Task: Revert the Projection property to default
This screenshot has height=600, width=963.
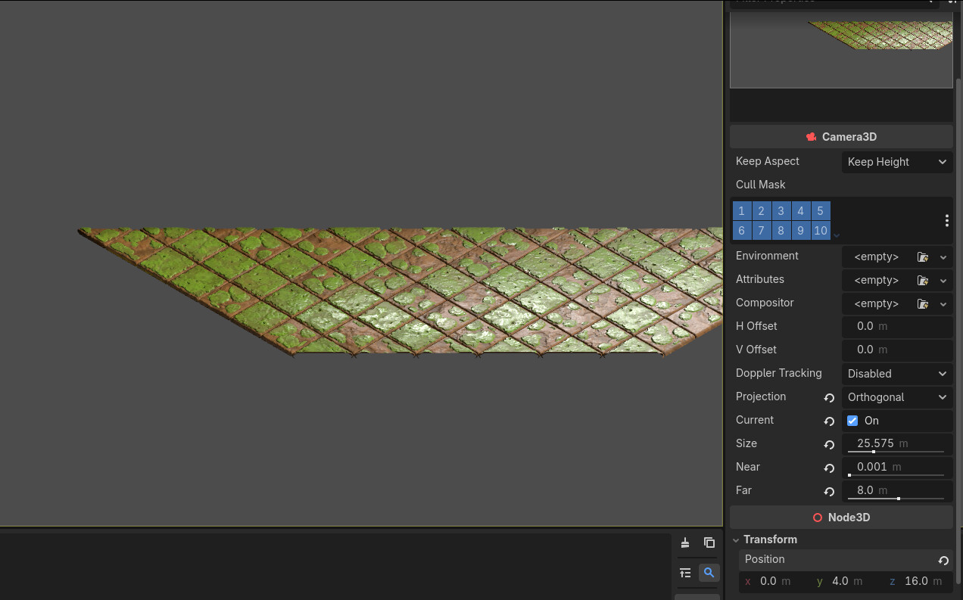Action: click(829, 398)
